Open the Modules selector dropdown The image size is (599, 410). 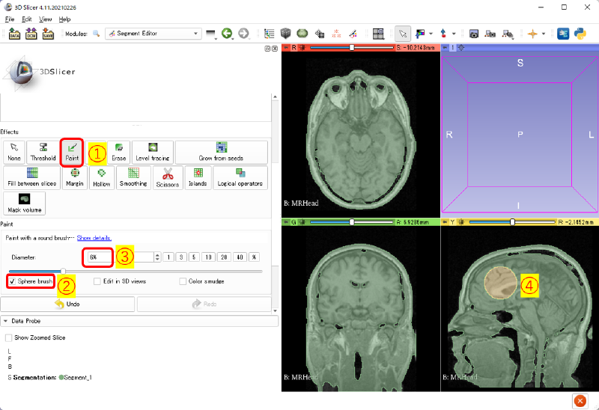click(x=153, y=34)
